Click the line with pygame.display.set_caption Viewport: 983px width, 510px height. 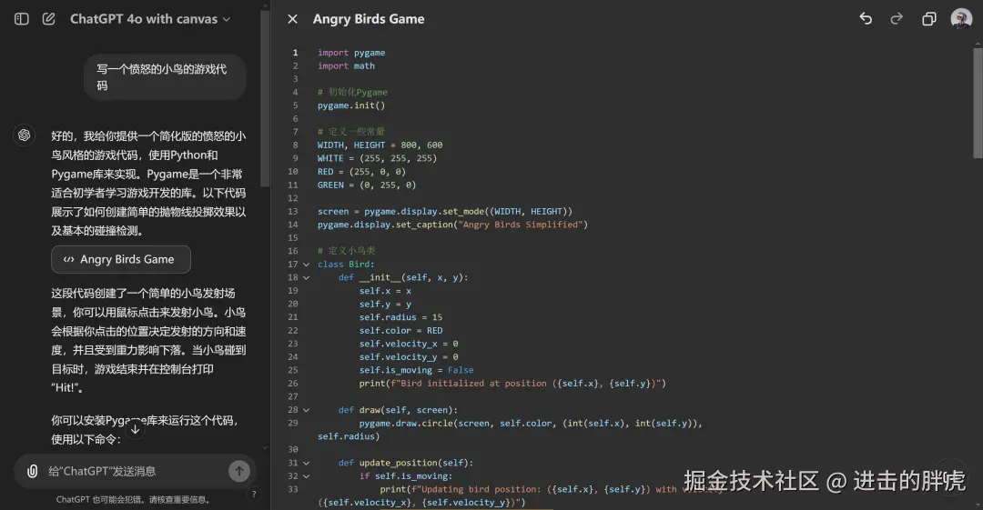pos(452,225)
